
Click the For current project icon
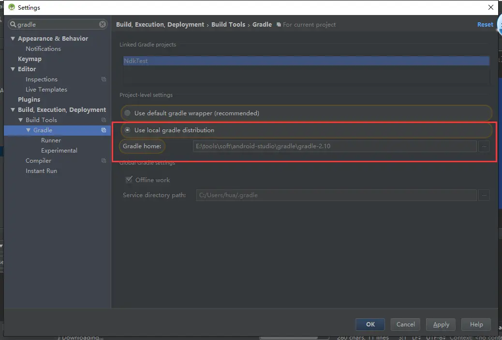click(x=279, y=25)
